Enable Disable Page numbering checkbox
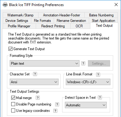Viewport: 121px width, 117px height. coord(13,104)
